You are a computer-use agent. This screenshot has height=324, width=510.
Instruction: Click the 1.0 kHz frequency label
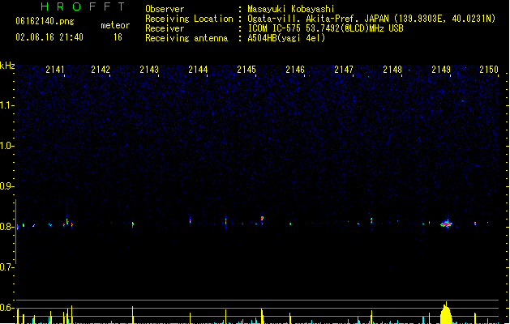coord(6,146)
